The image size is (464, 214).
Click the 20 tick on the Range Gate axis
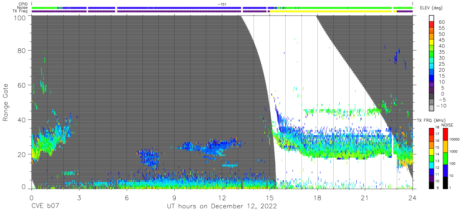22,154
